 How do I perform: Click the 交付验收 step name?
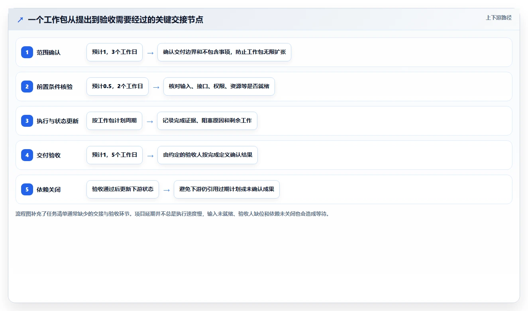[49, 155]
